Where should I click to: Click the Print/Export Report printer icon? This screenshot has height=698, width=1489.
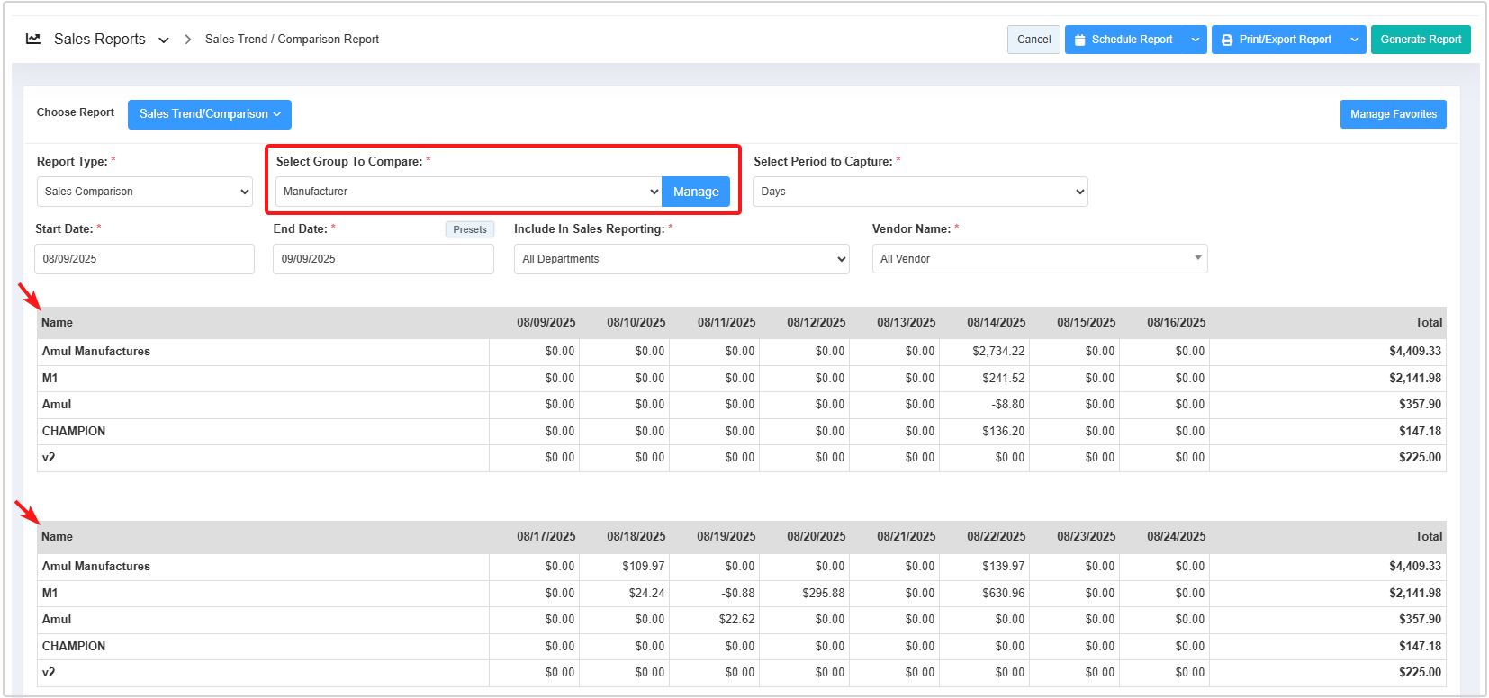[x=1227, y=40]
